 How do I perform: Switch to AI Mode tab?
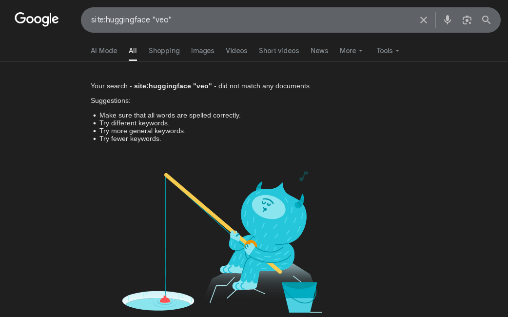point(104,51)
